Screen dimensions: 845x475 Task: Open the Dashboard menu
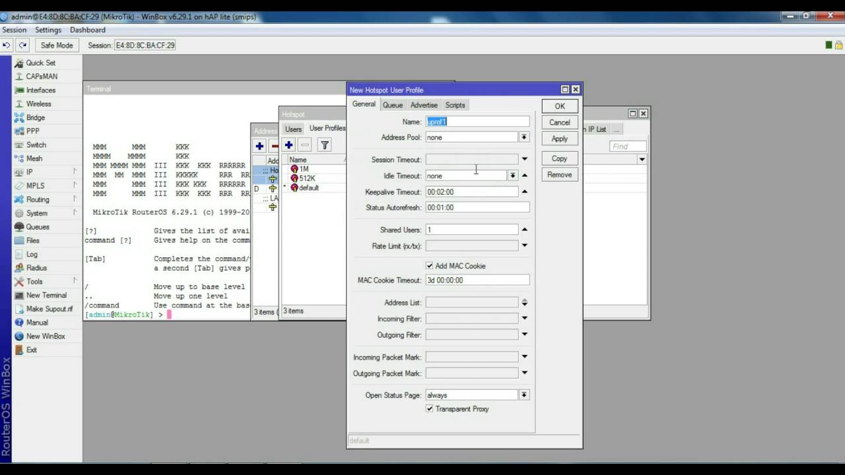[88, 30]
